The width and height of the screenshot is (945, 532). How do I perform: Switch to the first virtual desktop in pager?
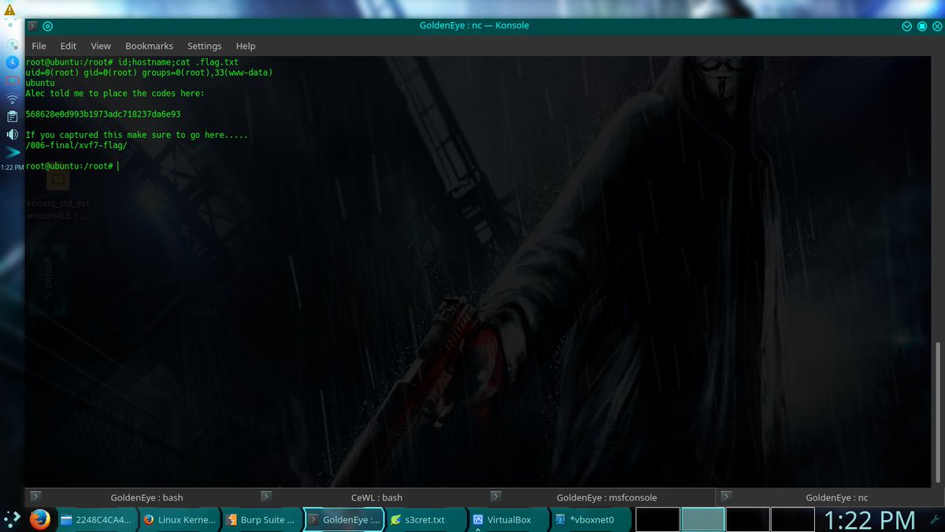click(658, 519)
